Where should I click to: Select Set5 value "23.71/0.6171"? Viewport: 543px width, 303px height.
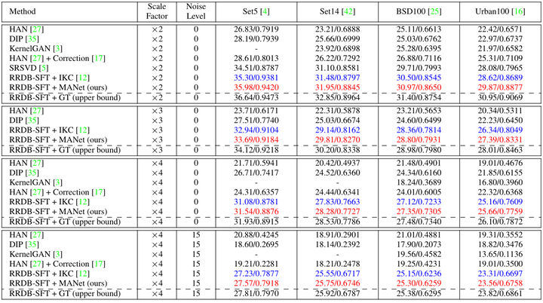click(256, 111)
